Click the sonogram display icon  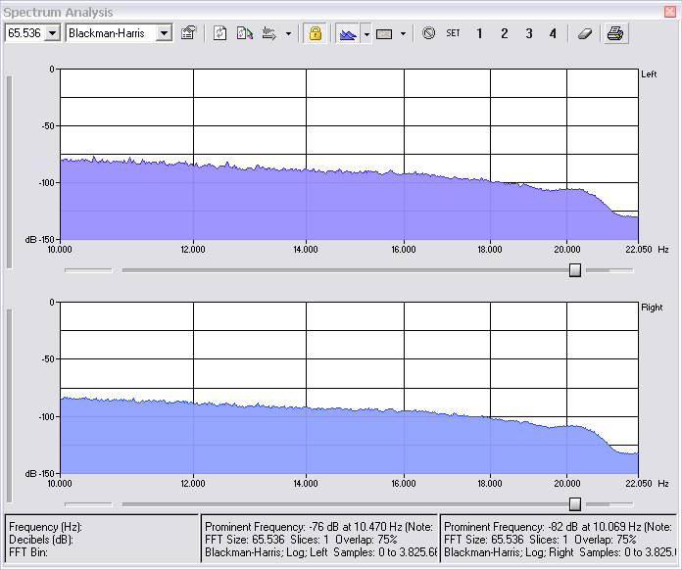384,33
